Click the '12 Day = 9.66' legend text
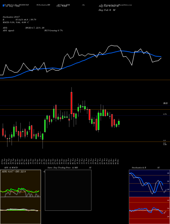This screenshot has height=224, width=170. (x=12, y=6)
